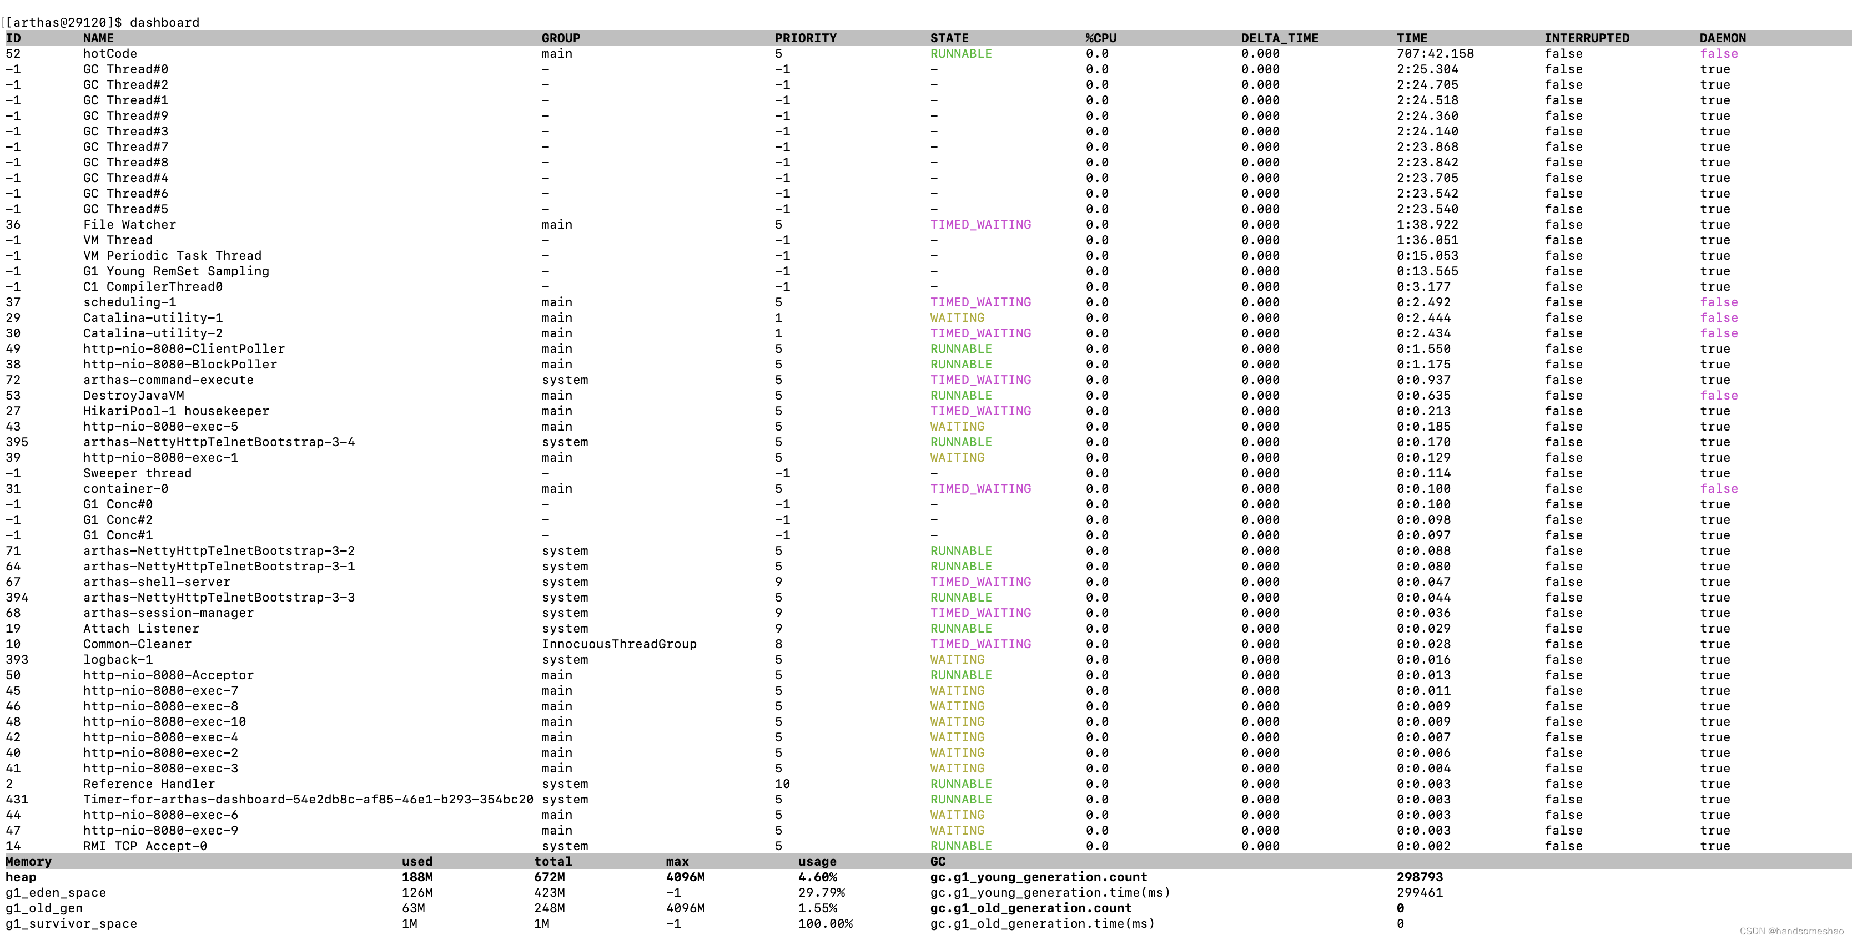Click the 'logback-1' thread name
Screen dimensions: 1852x940
click(118, 660)
